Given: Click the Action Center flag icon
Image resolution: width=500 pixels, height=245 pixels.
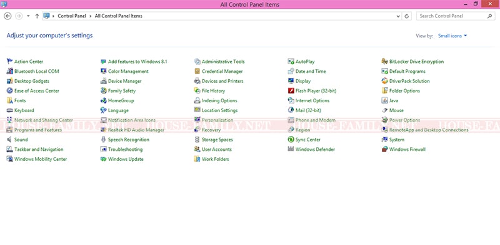Looking at the screenshot, I should (9, 62).
